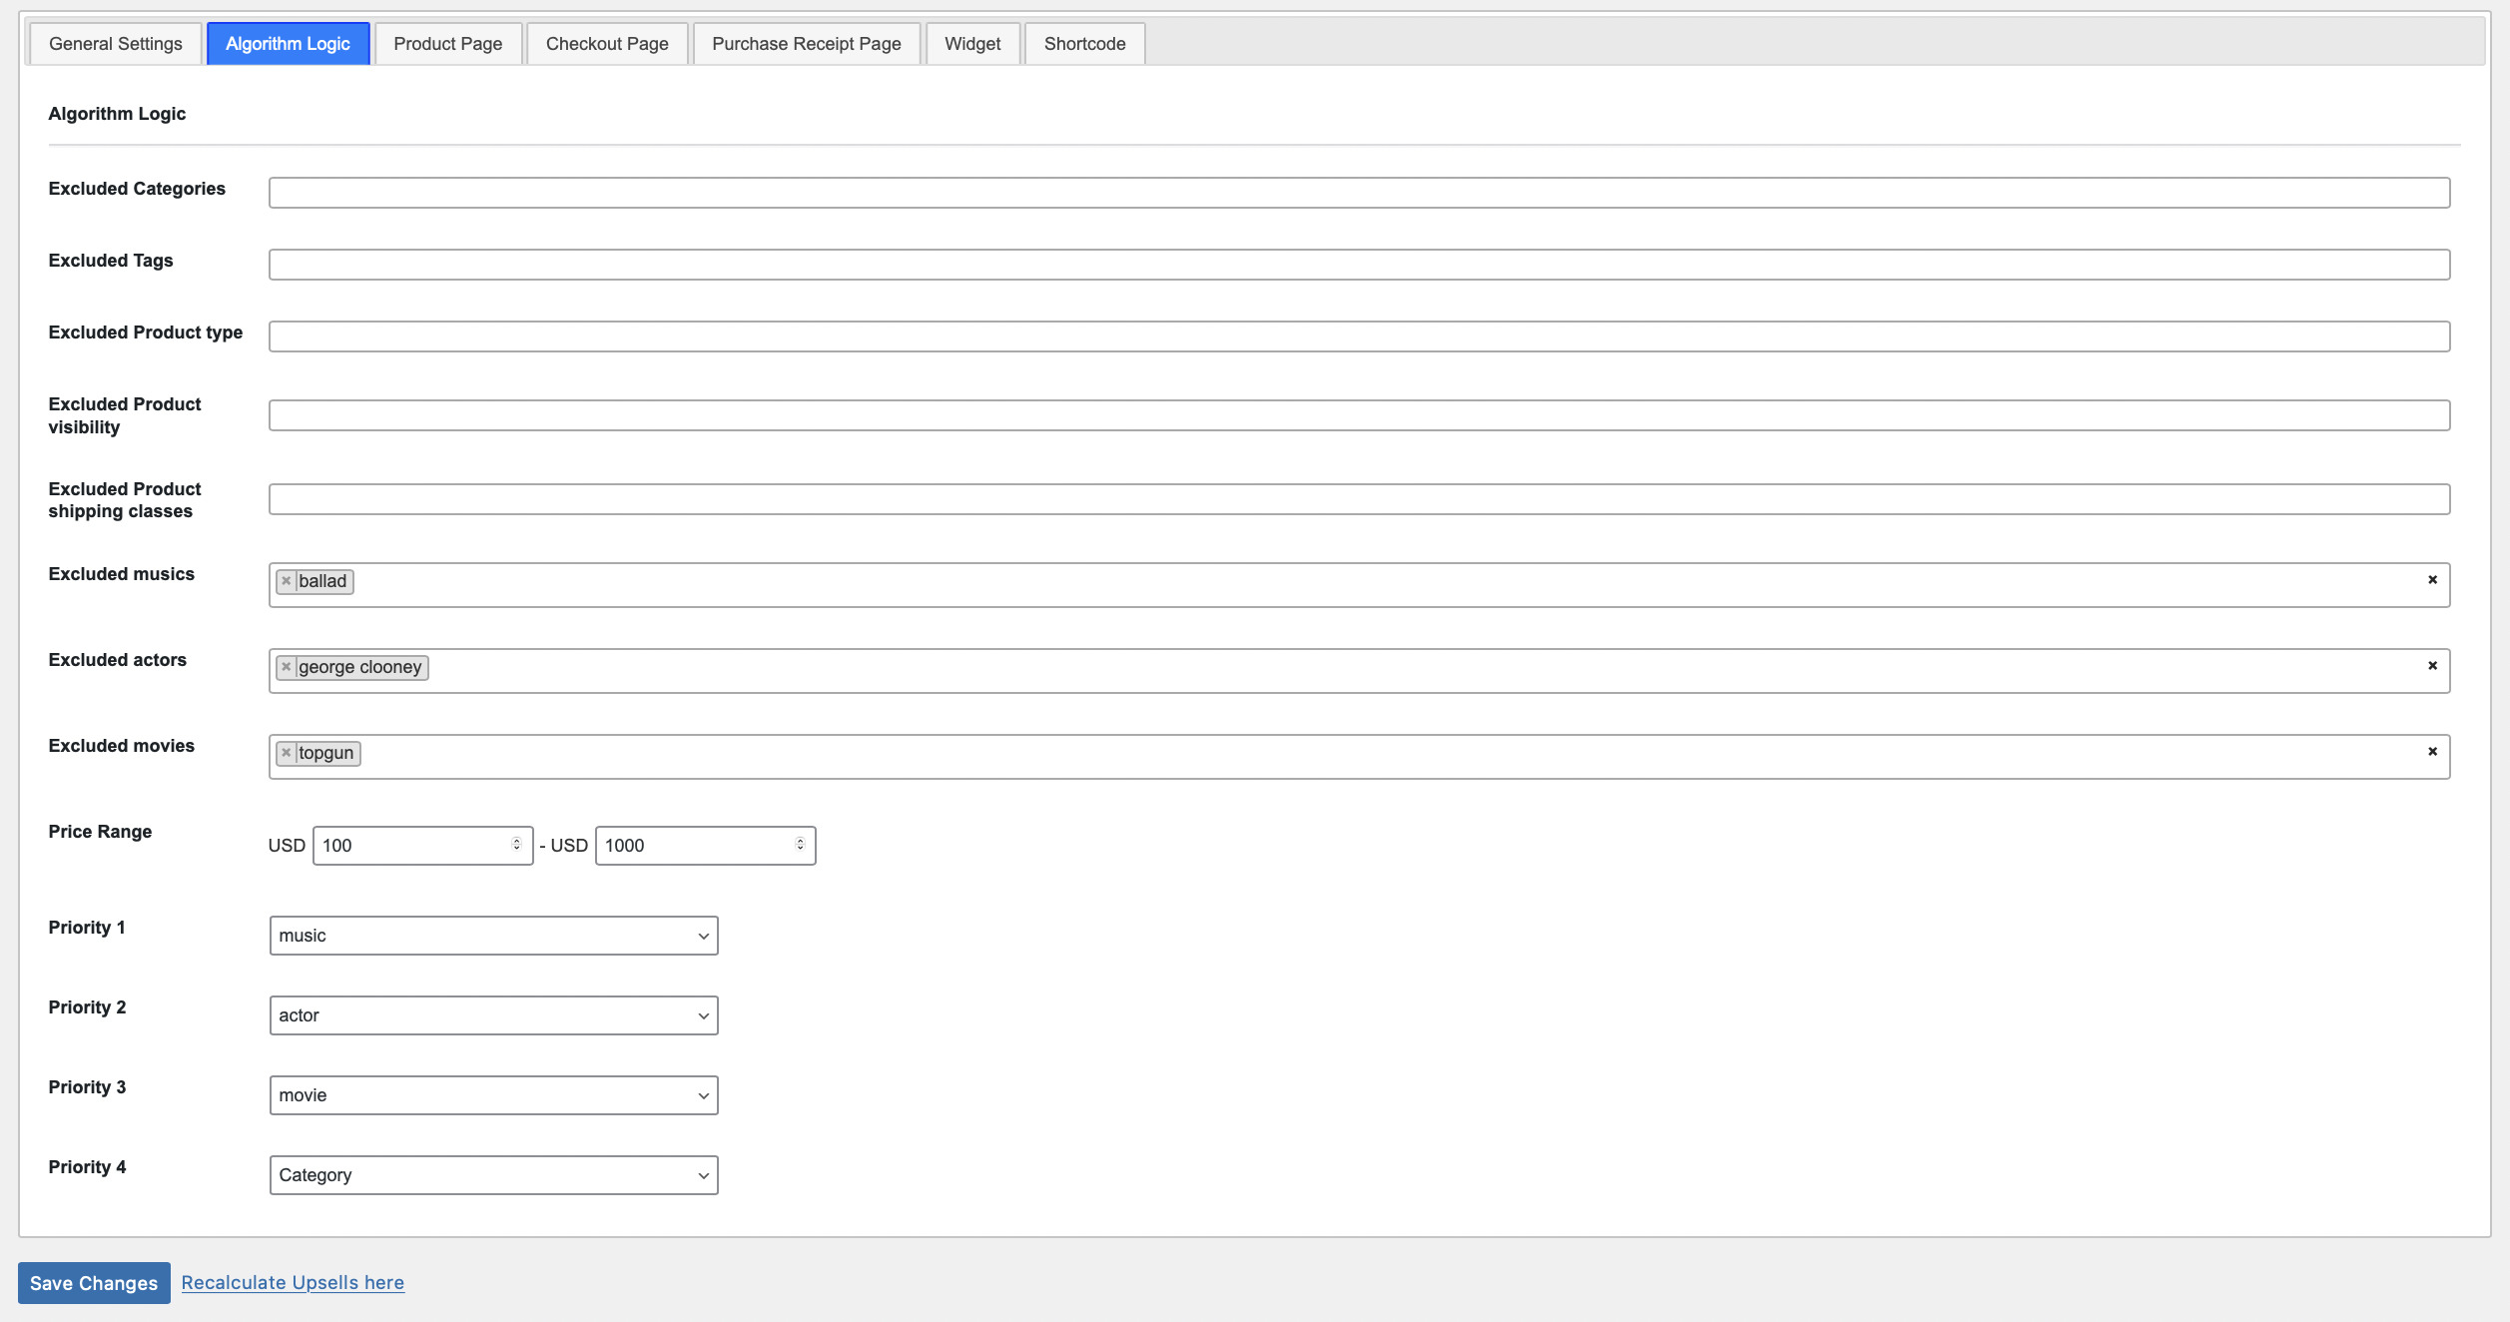Expand the Priority 4 dropdown
The height and width of the screenshot is (1322, 2510).
(x=493, y=1175)
